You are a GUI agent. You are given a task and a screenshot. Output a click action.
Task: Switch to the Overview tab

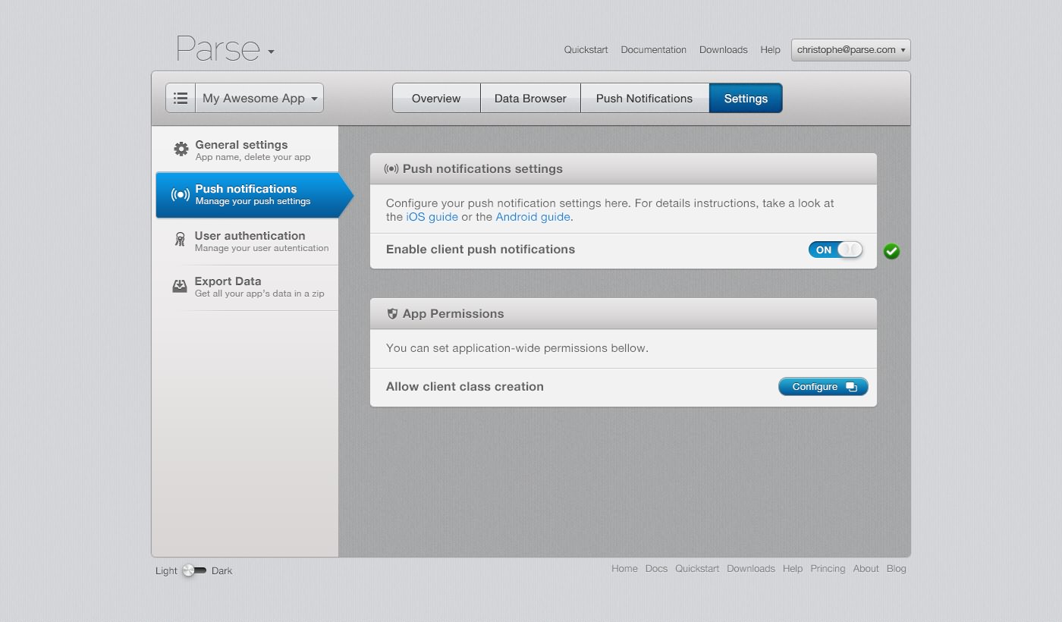coord(436,98)
